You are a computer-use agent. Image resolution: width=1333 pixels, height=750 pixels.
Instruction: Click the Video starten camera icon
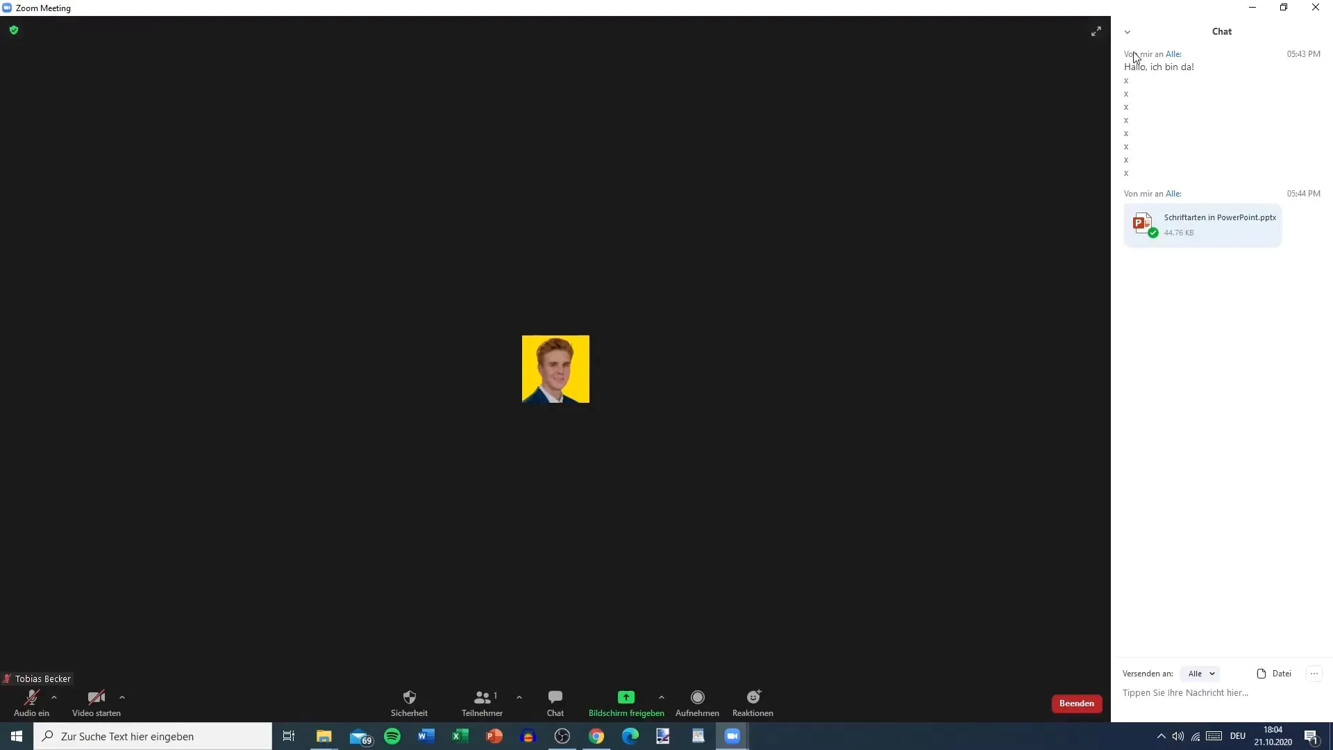point(96,698)
